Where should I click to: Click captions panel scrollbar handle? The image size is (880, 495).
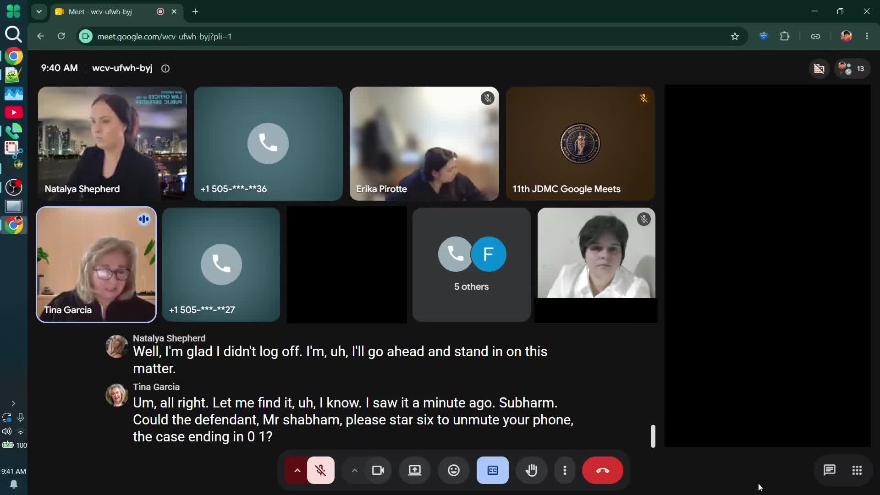[x=653, y=436]
